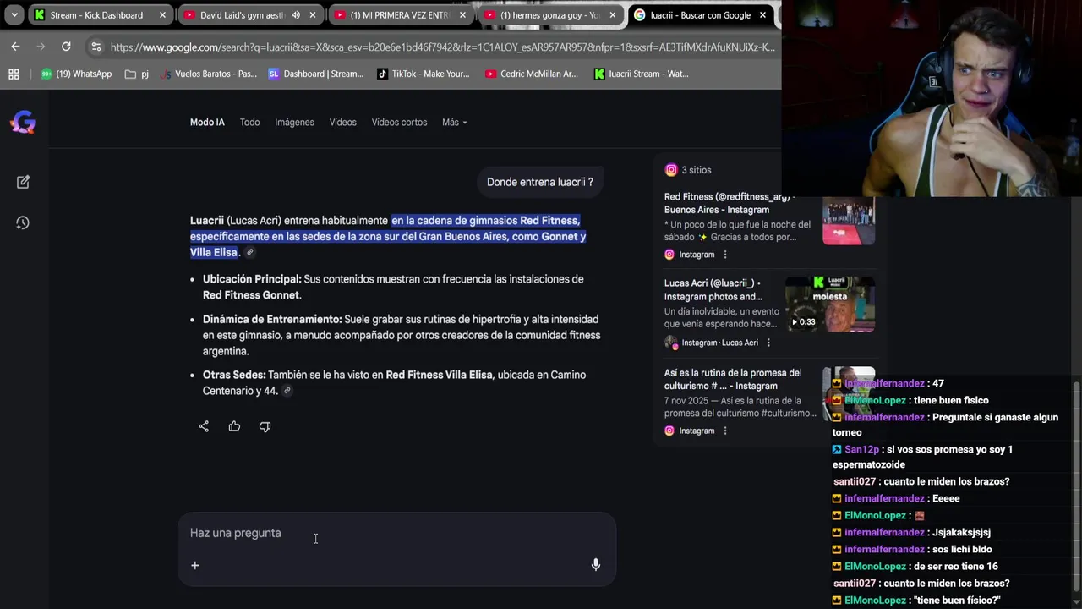Click the Google G logo

pyautogui.click(x=23, y=123)
